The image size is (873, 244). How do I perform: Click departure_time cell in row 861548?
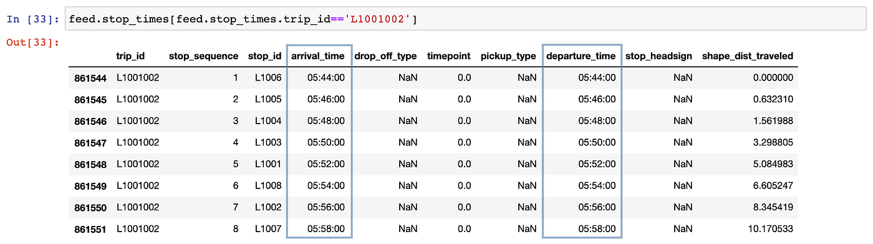coord(597,163)
